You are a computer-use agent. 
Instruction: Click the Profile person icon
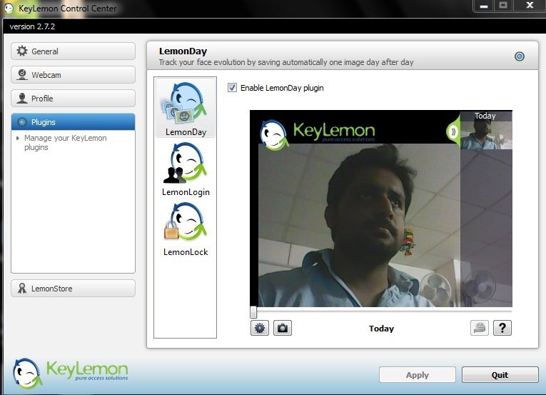(x=22, y=99)
